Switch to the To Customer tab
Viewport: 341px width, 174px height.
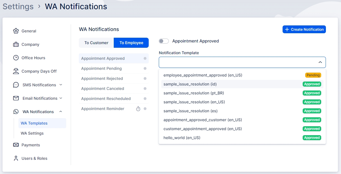96,43
